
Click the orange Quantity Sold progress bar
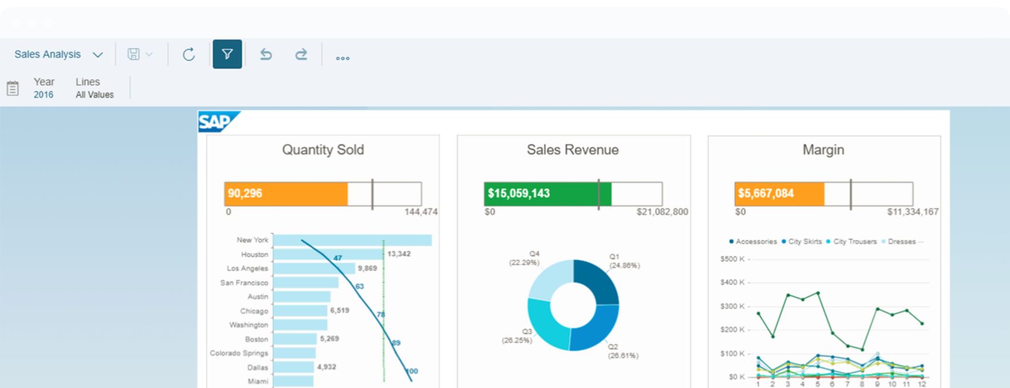[286, 194]
